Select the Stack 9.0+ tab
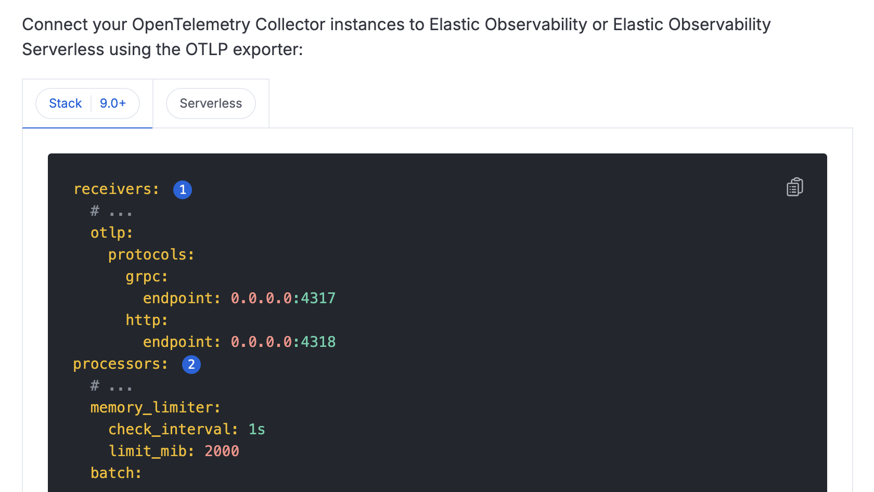The width and height of the screenshot is (874, 492). click(66, 103)
